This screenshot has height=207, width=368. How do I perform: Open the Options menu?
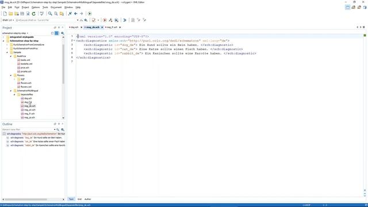(x=36, y=7)
